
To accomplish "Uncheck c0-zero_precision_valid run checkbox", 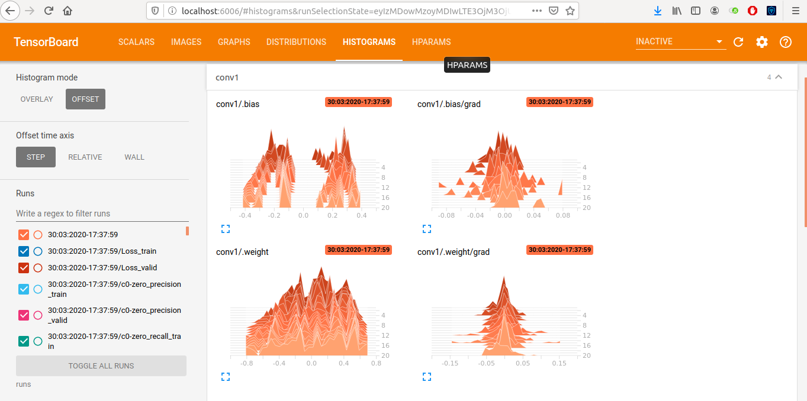I will 24,315.
